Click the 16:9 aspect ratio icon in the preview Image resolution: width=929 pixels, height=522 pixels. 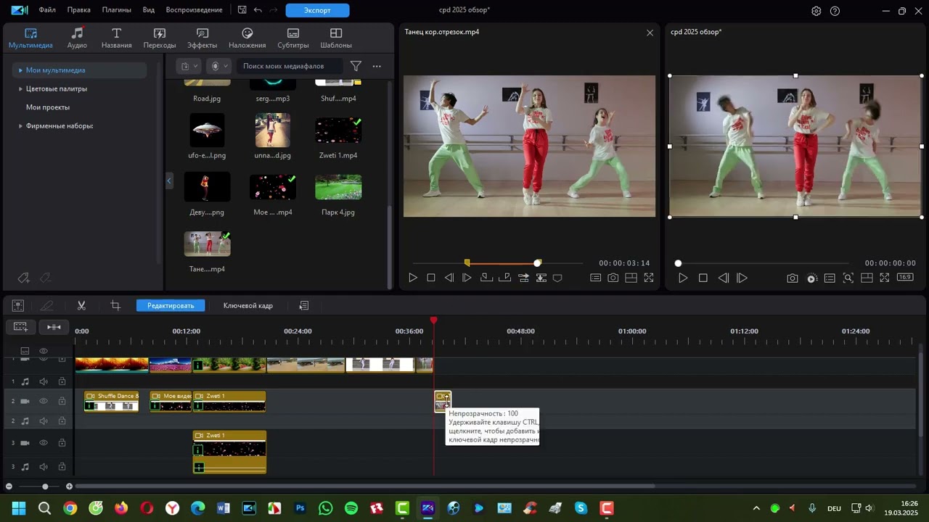point(904,278)
